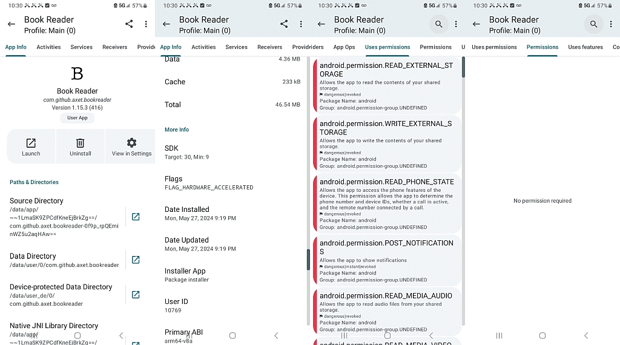Tap the Cache 233 kB row
The image size is (620, 345).
coord(232,82)
